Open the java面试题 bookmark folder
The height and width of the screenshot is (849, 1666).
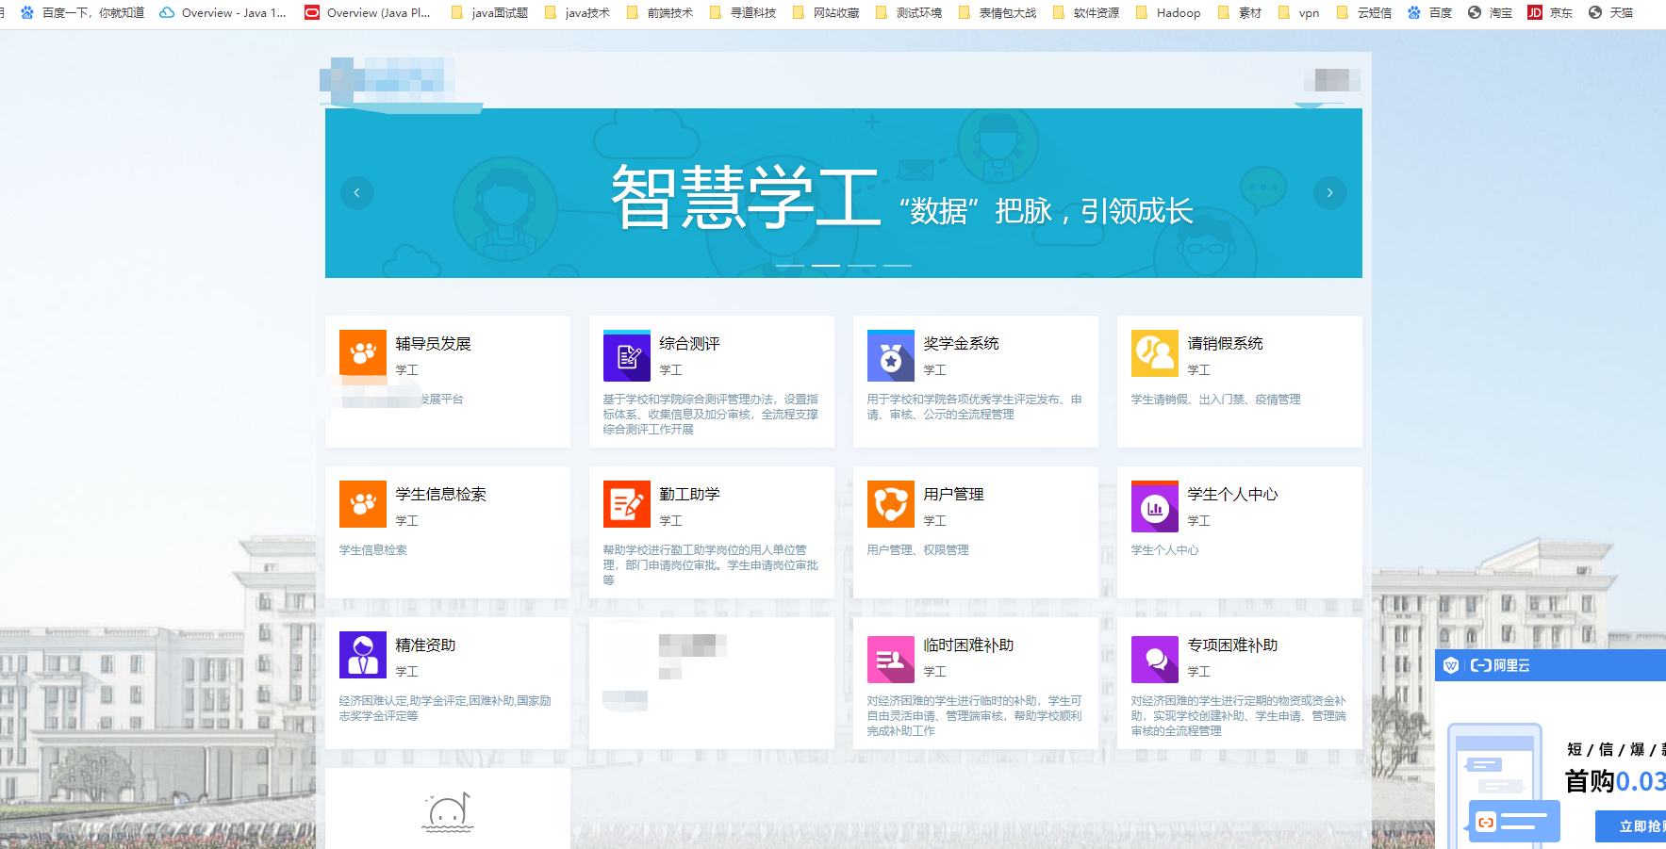pos(489,12)
